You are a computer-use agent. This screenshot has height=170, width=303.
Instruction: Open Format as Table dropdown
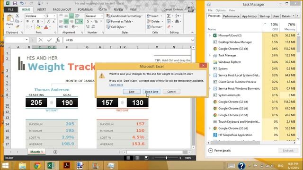(x=120, y=21)
